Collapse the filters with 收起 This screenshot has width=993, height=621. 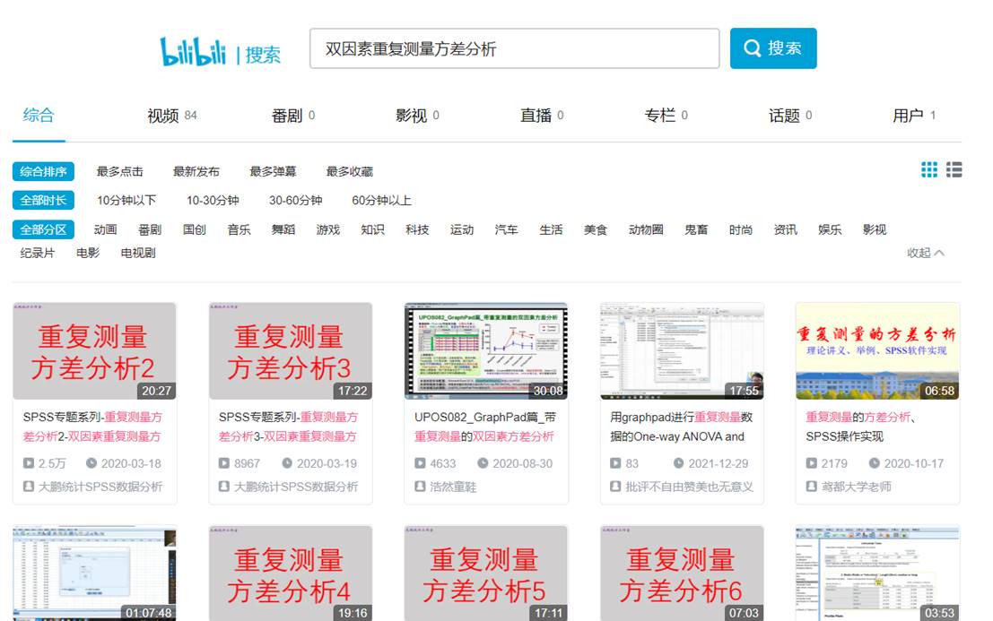(x=925, y=253)
